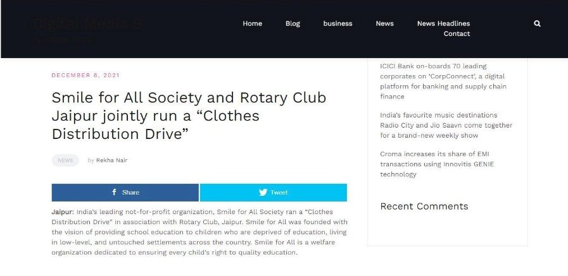Navigate to News Headlines menu item
The image size is (568, 276).
point(443,23)
